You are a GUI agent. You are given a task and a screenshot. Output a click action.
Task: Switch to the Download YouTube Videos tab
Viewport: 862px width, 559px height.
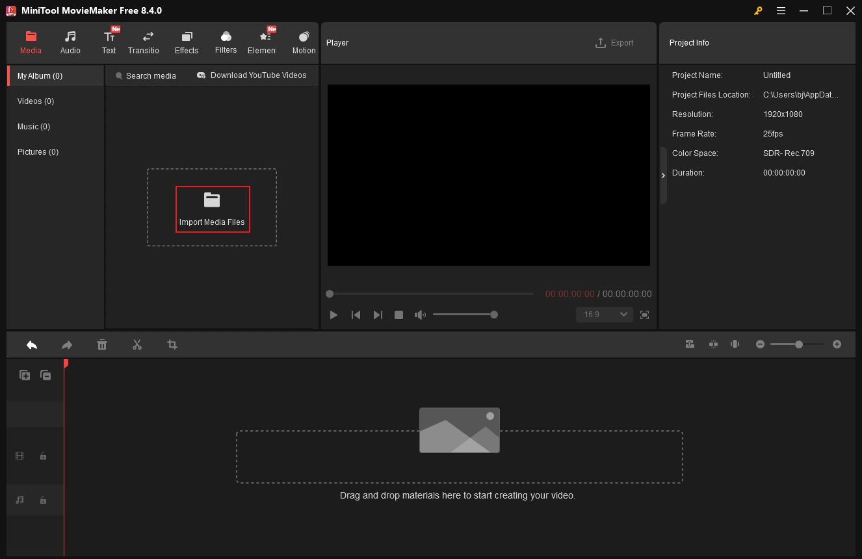click(x=252, y=75)
